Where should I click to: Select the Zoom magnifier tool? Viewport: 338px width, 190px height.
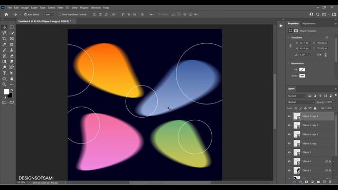[x=4, y=84]
